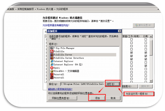Go to Windows 防火墙 in breadcrumb

[x=45, y=9]
